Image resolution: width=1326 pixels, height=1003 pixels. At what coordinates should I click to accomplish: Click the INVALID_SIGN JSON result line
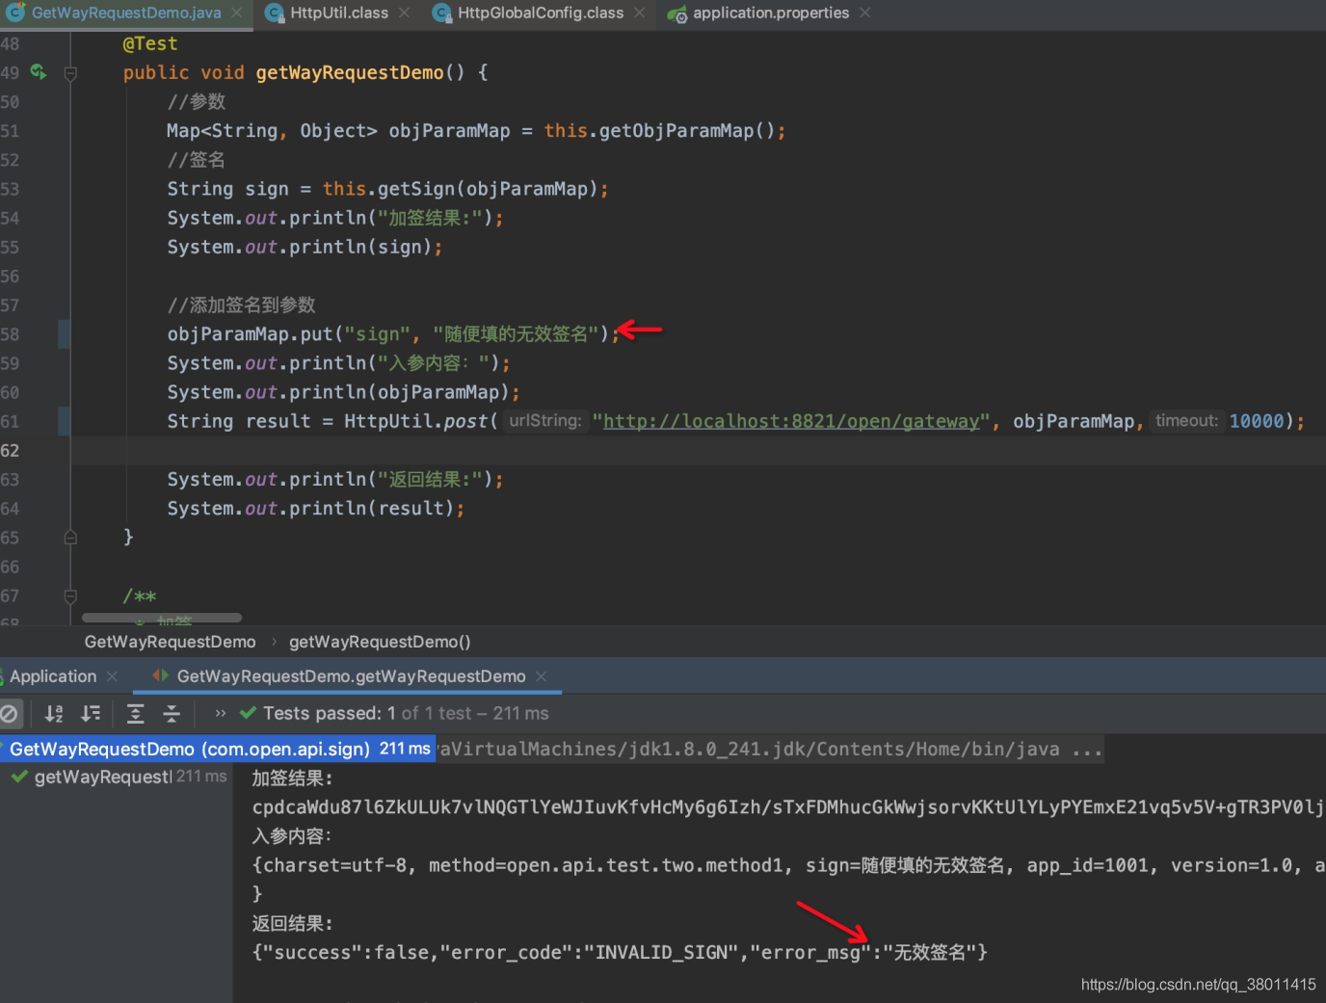pyautogui.click(x=620, y=952)
